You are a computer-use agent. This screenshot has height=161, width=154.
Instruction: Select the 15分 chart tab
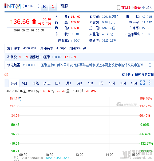click(x=112, y=83)
